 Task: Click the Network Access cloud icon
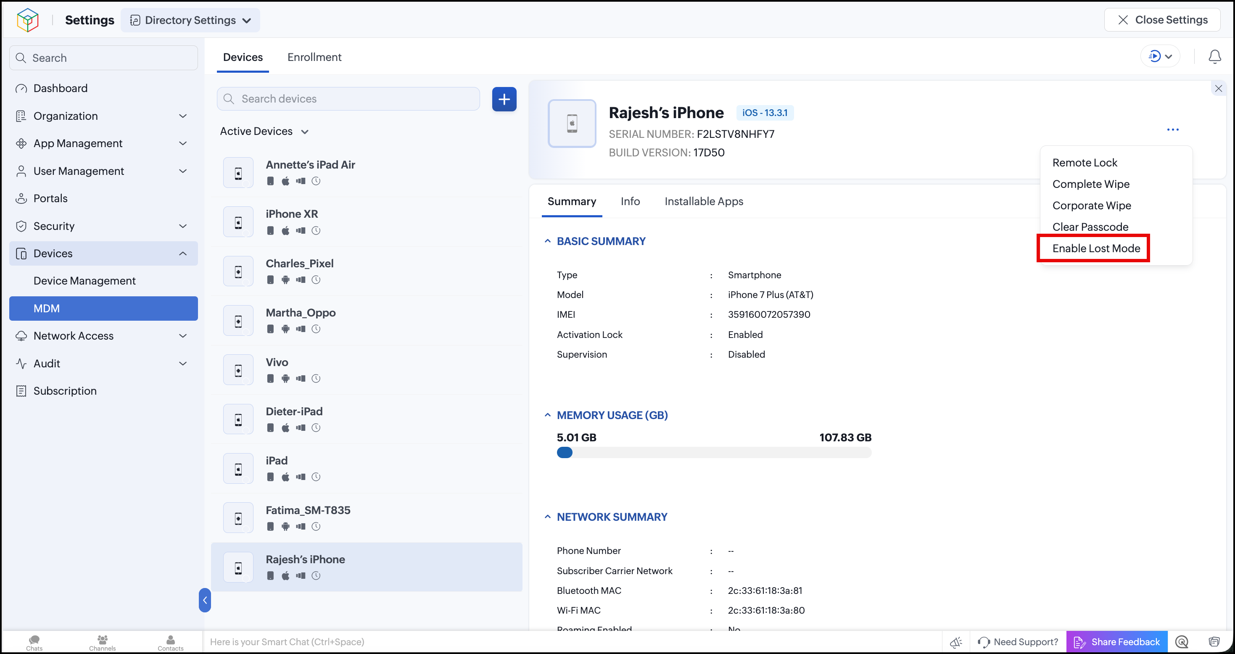pyautogui.click(x=21, y=336)
